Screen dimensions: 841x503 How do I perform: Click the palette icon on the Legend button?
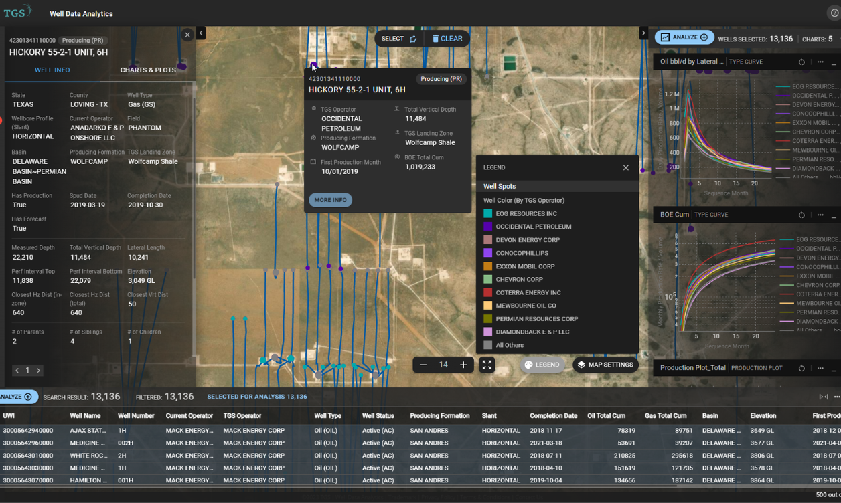[528, 365]
